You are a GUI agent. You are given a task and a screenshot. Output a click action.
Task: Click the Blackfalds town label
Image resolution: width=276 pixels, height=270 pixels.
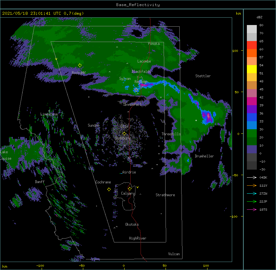pos(141,72)
